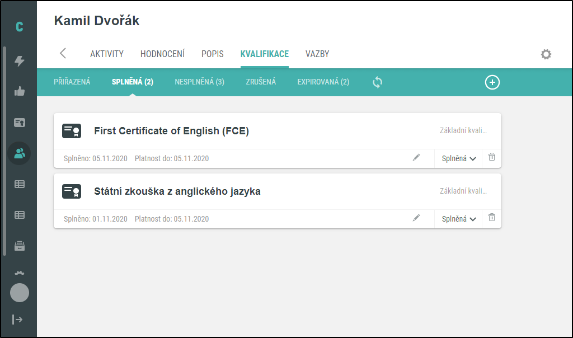The width and height of the screenshot is (573, 338).
Task: Open Státní zkouška z anglického jazyka title
Action: coord(177,191)
